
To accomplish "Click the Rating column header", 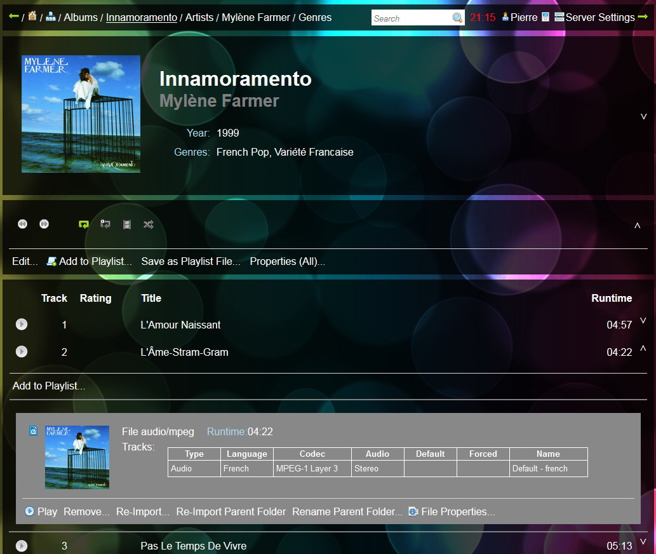I will point(96,298).
